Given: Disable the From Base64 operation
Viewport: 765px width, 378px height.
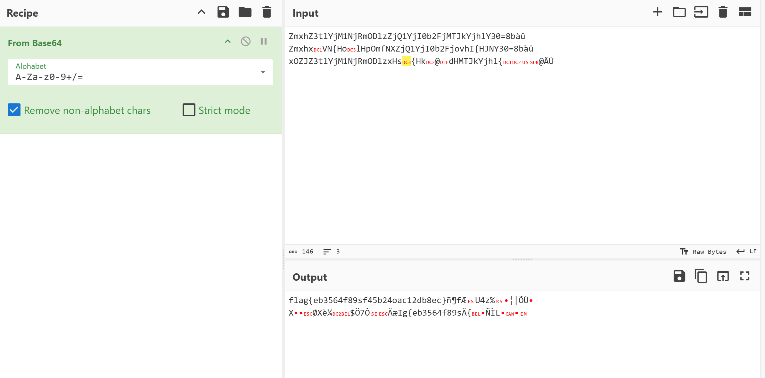Looking at the screenshot, I should pos(246,41).
